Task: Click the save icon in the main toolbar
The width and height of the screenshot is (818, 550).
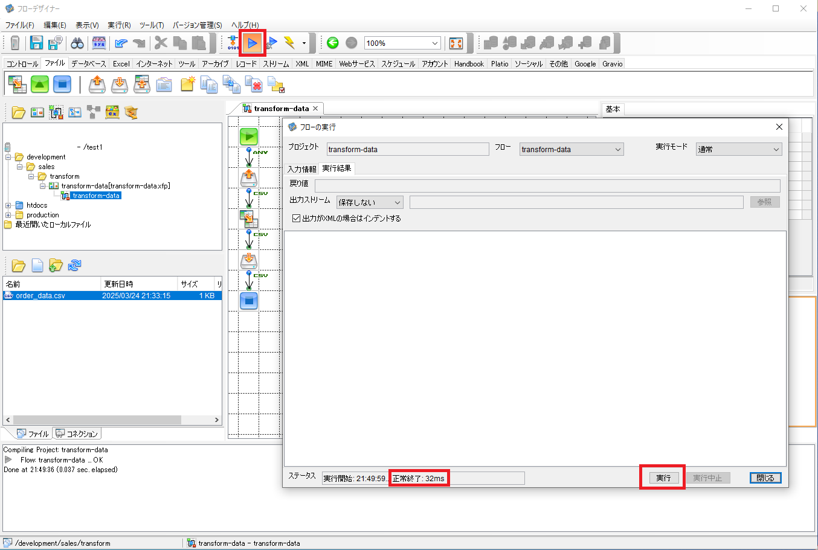Action: 36,42
